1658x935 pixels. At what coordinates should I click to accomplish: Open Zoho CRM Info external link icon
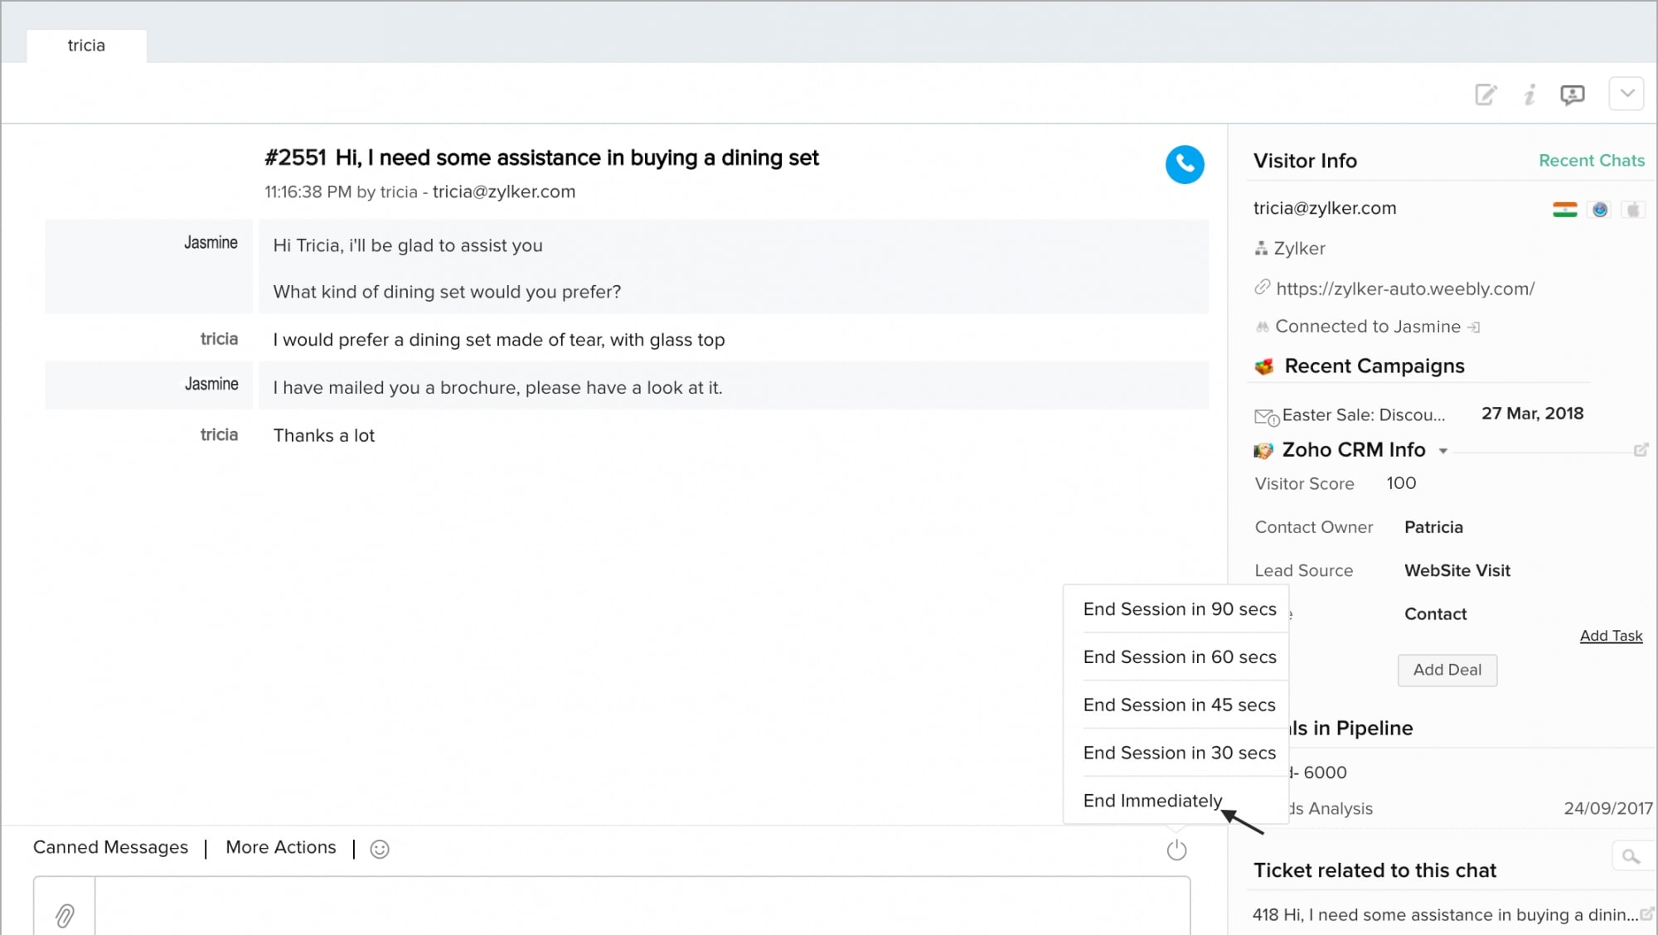(1640, 450)
